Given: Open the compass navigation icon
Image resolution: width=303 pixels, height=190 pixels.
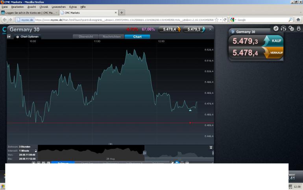Looking at the screenshot, I should pyautogui.click(x=276, y=29).
